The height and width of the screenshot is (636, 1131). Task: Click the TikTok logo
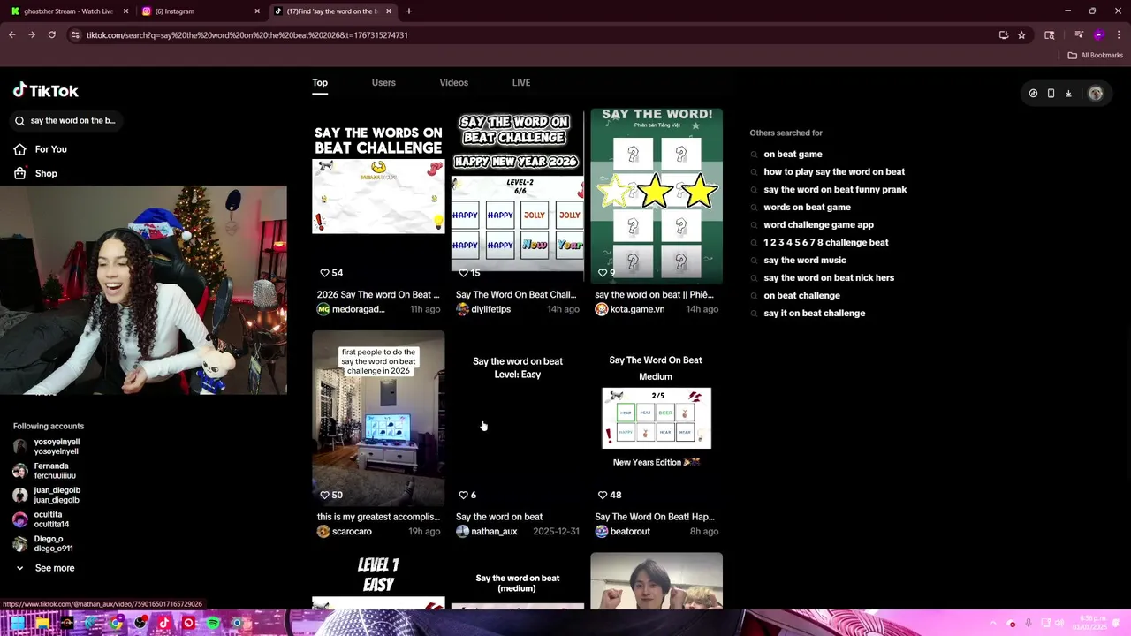tap(46, 90)
